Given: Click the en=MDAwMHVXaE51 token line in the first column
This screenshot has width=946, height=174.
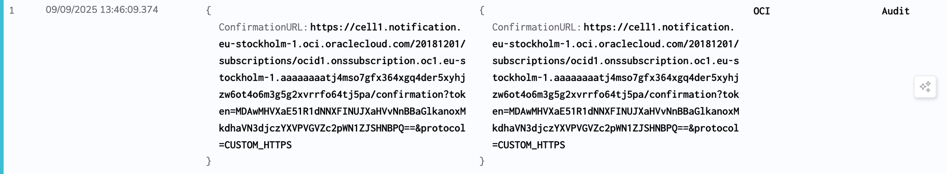Looking at the screenshot, I should pyautogui.click(x=342, y=111).
